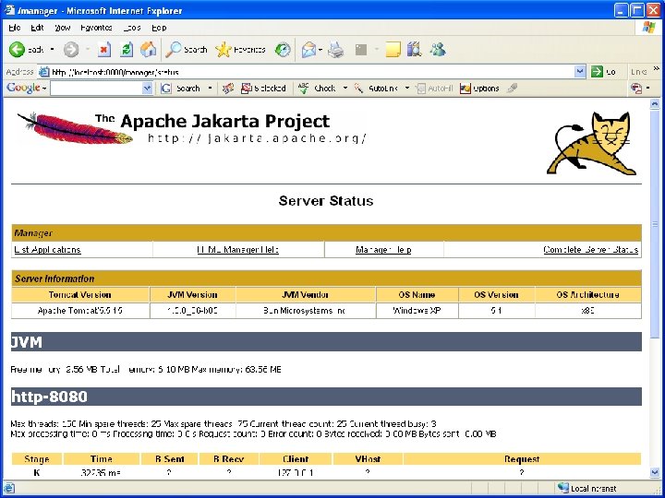The image size is (665, 498).
Task: Open the HTML Manager Help link
Action: [238, 249]
